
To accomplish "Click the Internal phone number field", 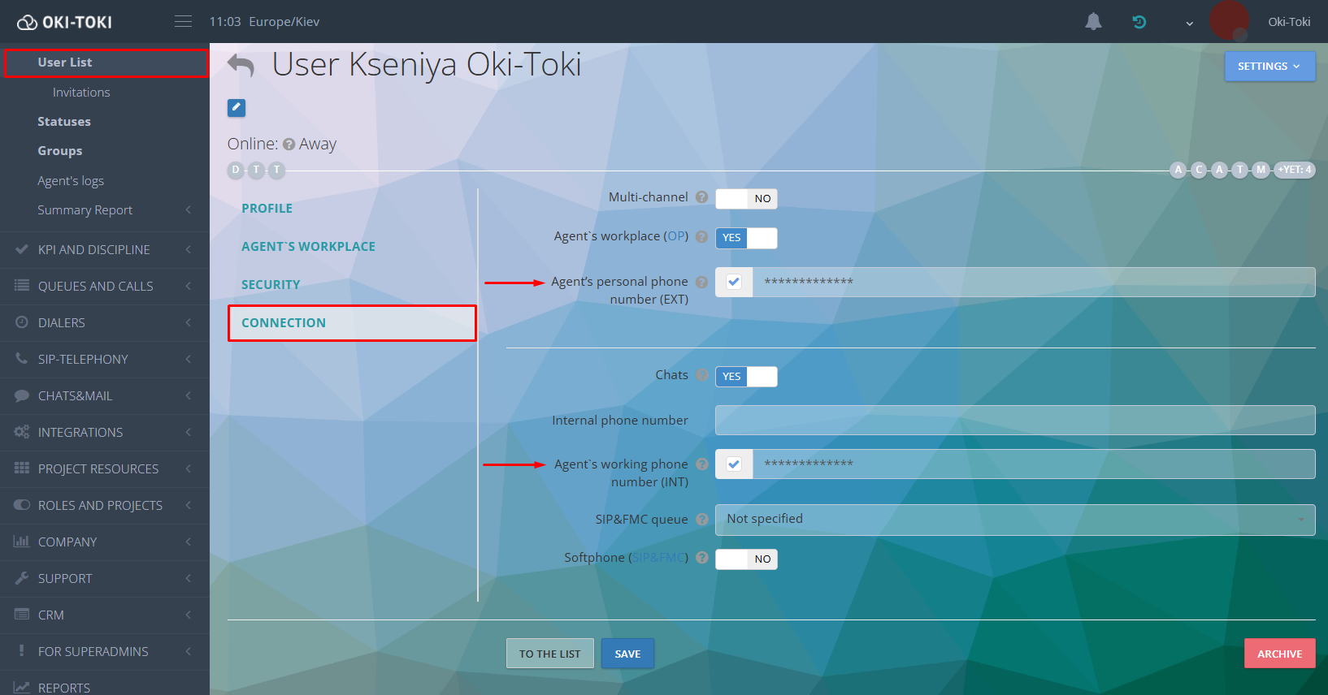I will point(1015,421).
